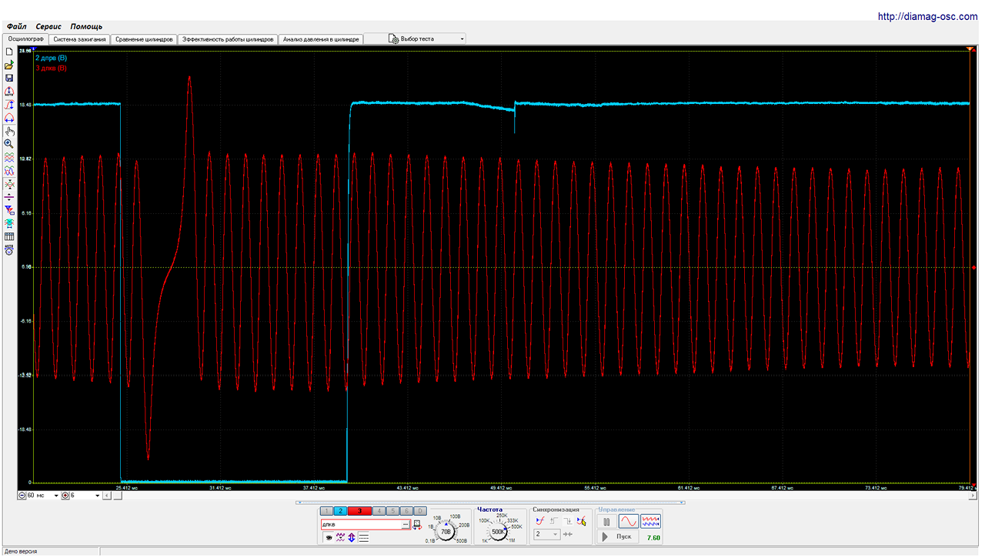985x558 pixels.
Task: Select the magnifier zoom tool
Action: click(x=9, y=144)
